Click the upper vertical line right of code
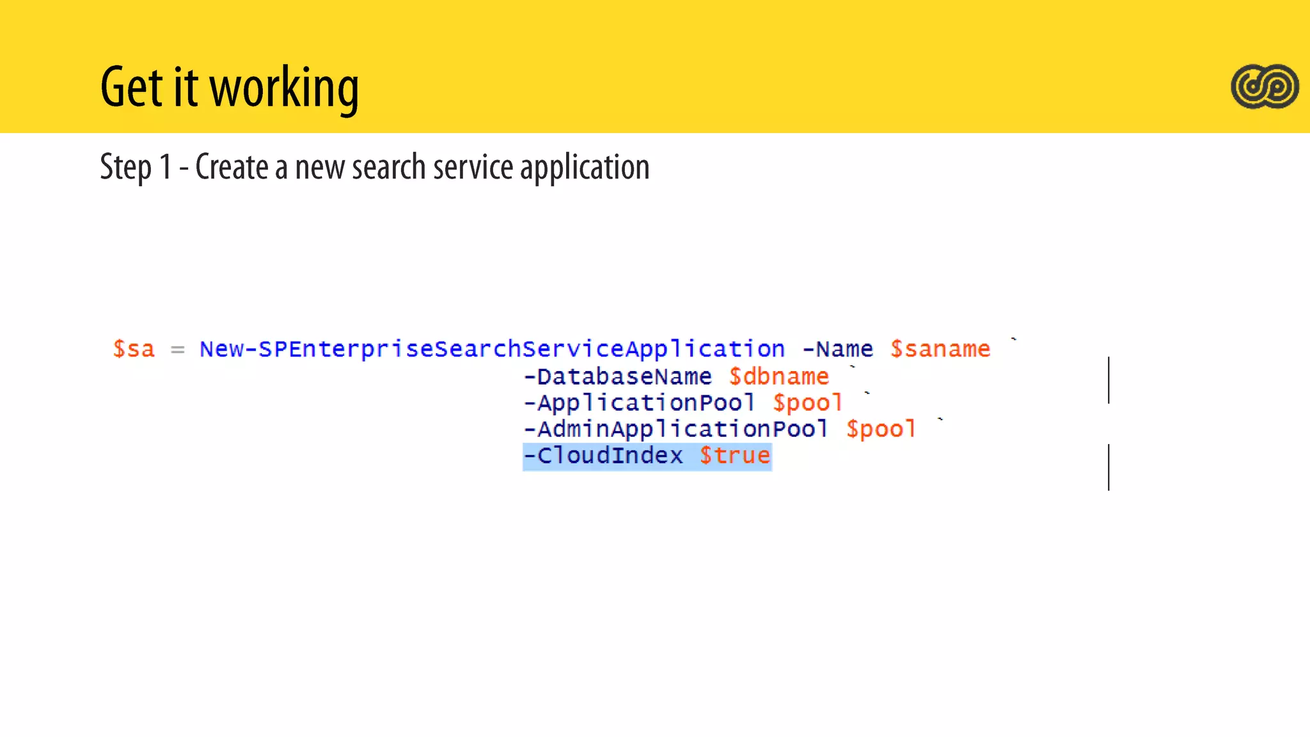The image size is (1310, 737). point(1109,380)
